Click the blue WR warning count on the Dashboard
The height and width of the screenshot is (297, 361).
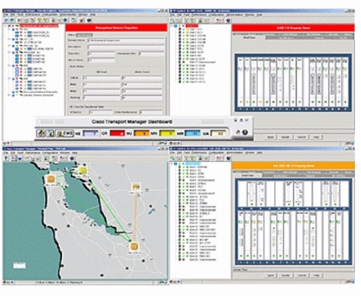(x=193, y=133)
